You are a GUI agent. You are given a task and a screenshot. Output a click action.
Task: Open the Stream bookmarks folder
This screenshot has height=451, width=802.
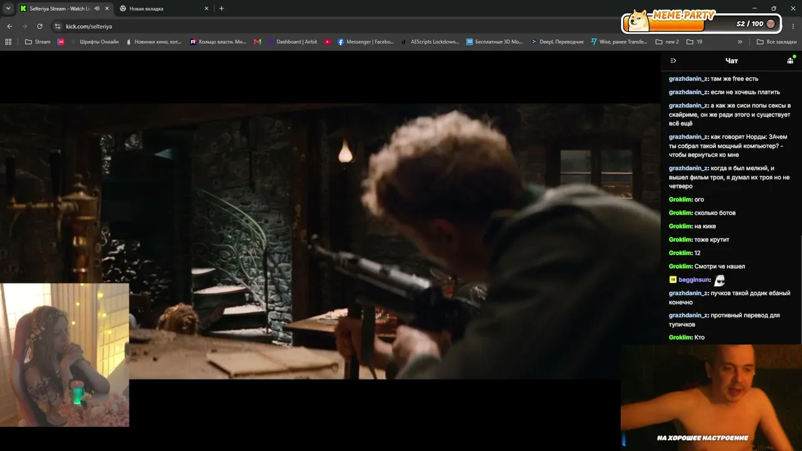coord(38,42)
